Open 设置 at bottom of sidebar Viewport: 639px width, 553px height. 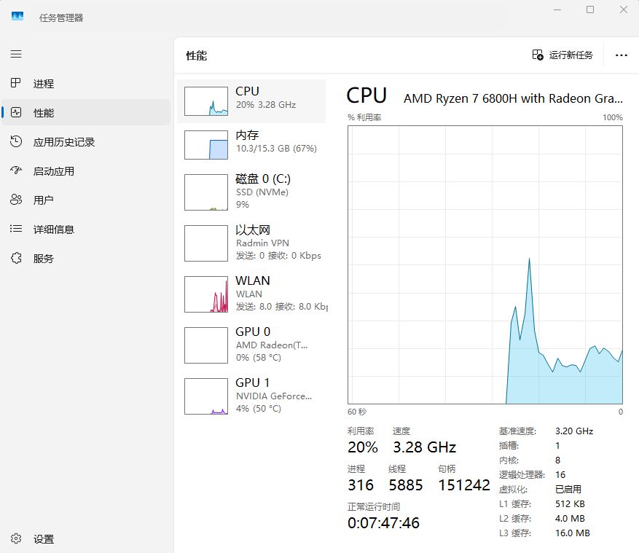pos(86,538)
